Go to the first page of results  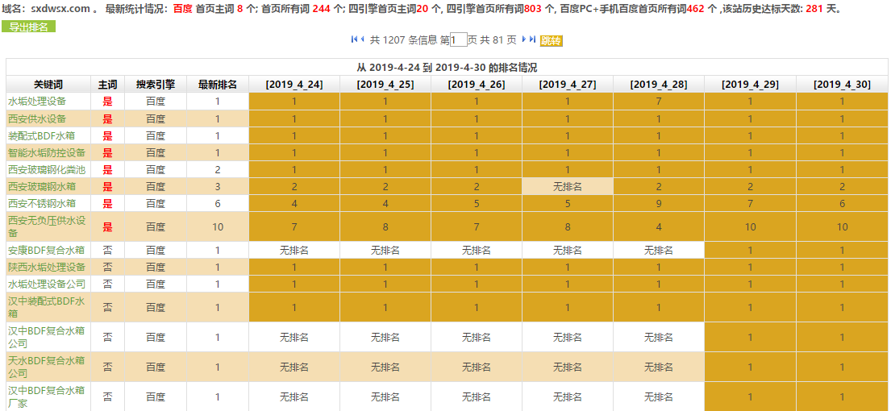point(355,39)
